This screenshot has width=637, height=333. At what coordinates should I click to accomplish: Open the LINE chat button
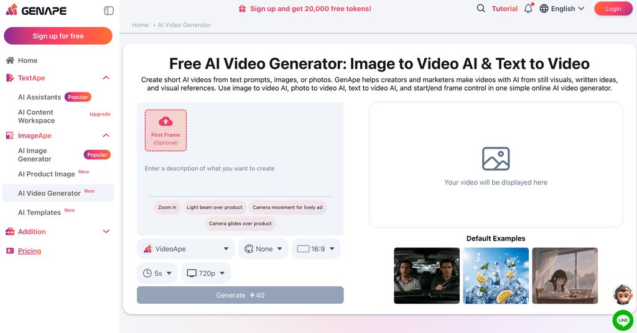tap(623, 321)
